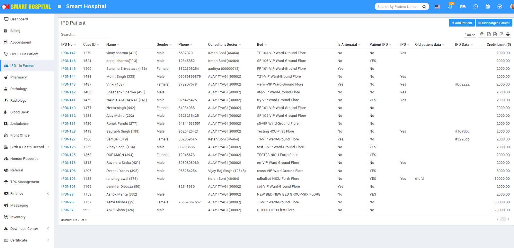Open the notifications bell icon
The width and height of the screenshot is (514, 248).
coord(450,7)
